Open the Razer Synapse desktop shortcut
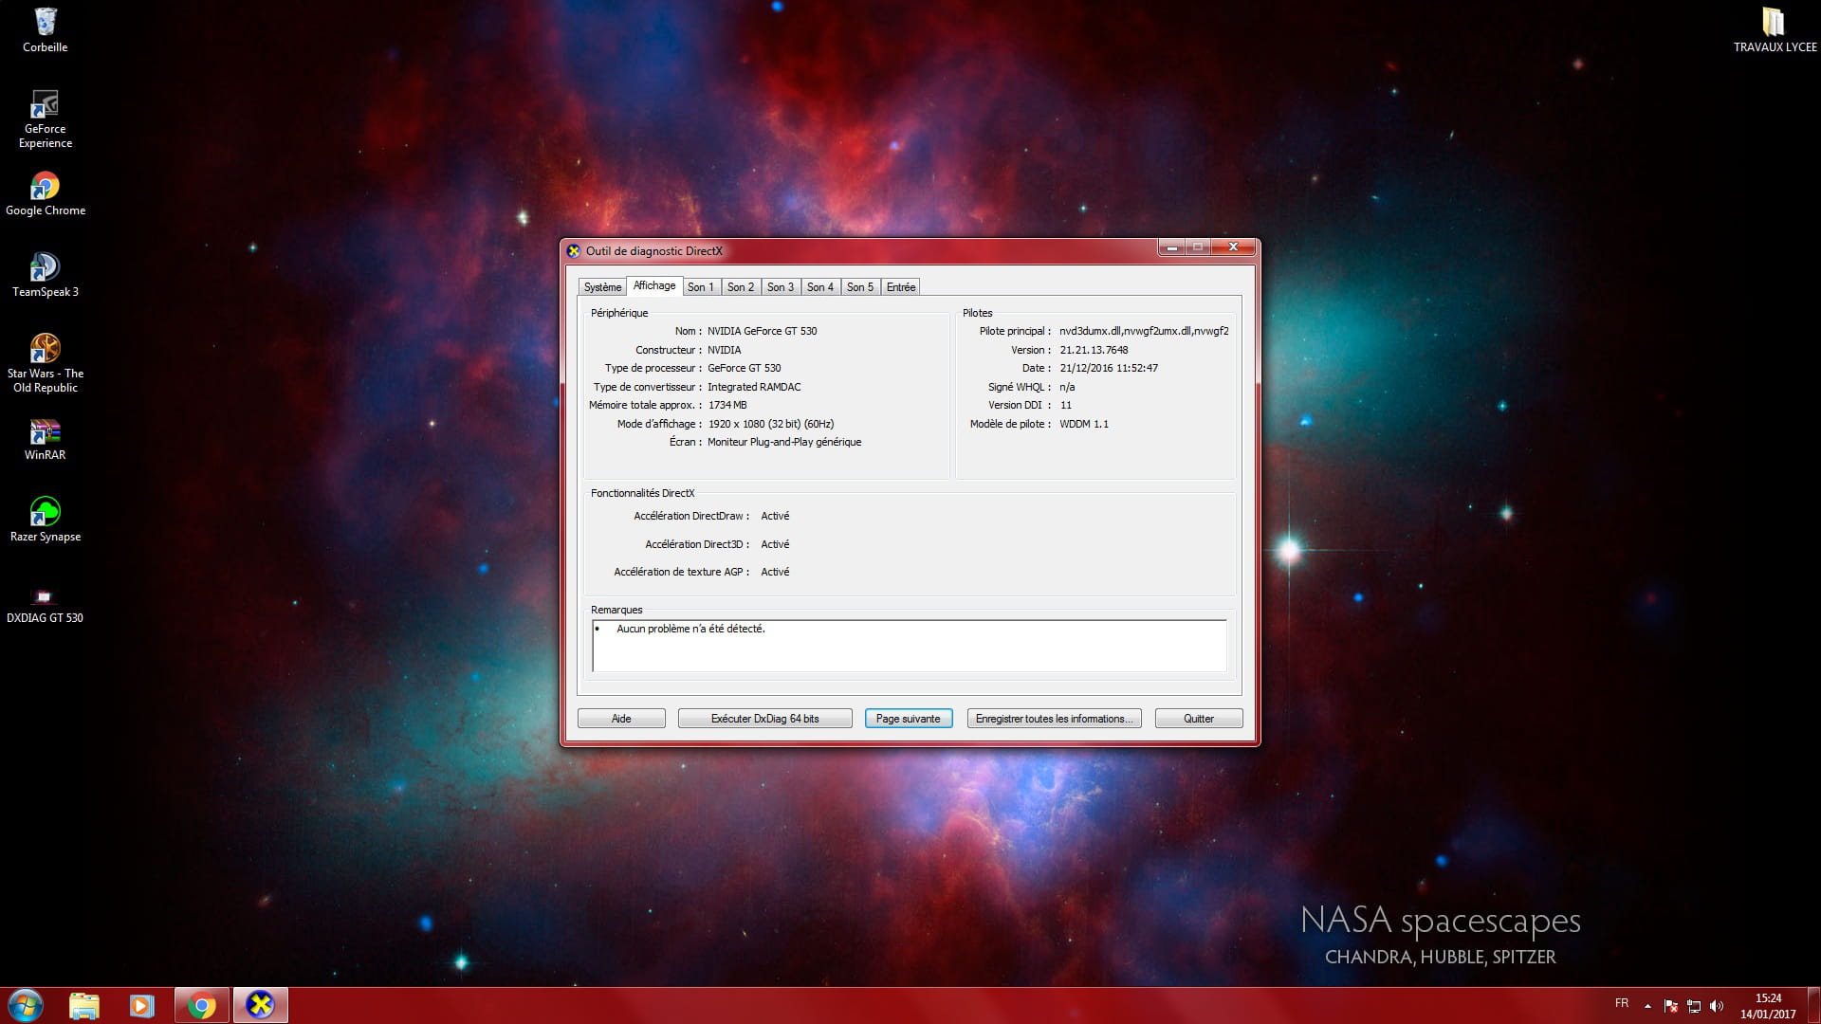1821x1024 pixels. coord(45,521)
